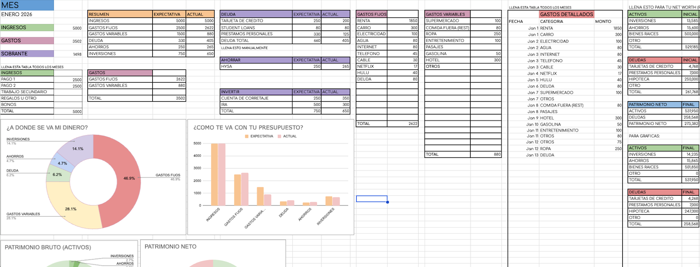
Task: Select the INVERTIR table header
Action: tap(256, 92)
